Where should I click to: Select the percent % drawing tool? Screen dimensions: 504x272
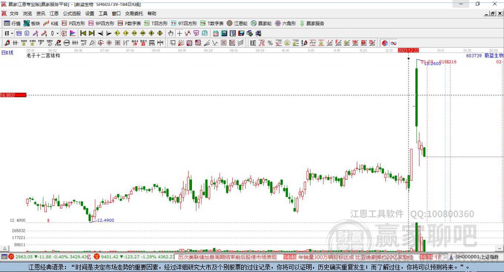pyautogui.click(x=270, y=43)
